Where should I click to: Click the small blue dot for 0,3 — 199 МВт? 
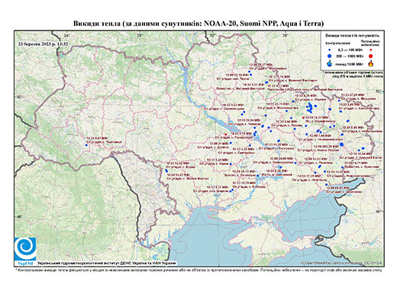pos(330,50)
